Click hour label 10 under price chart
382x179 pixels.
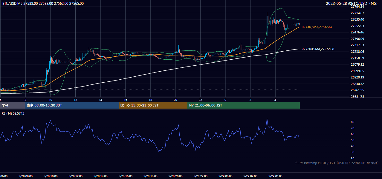51,100
